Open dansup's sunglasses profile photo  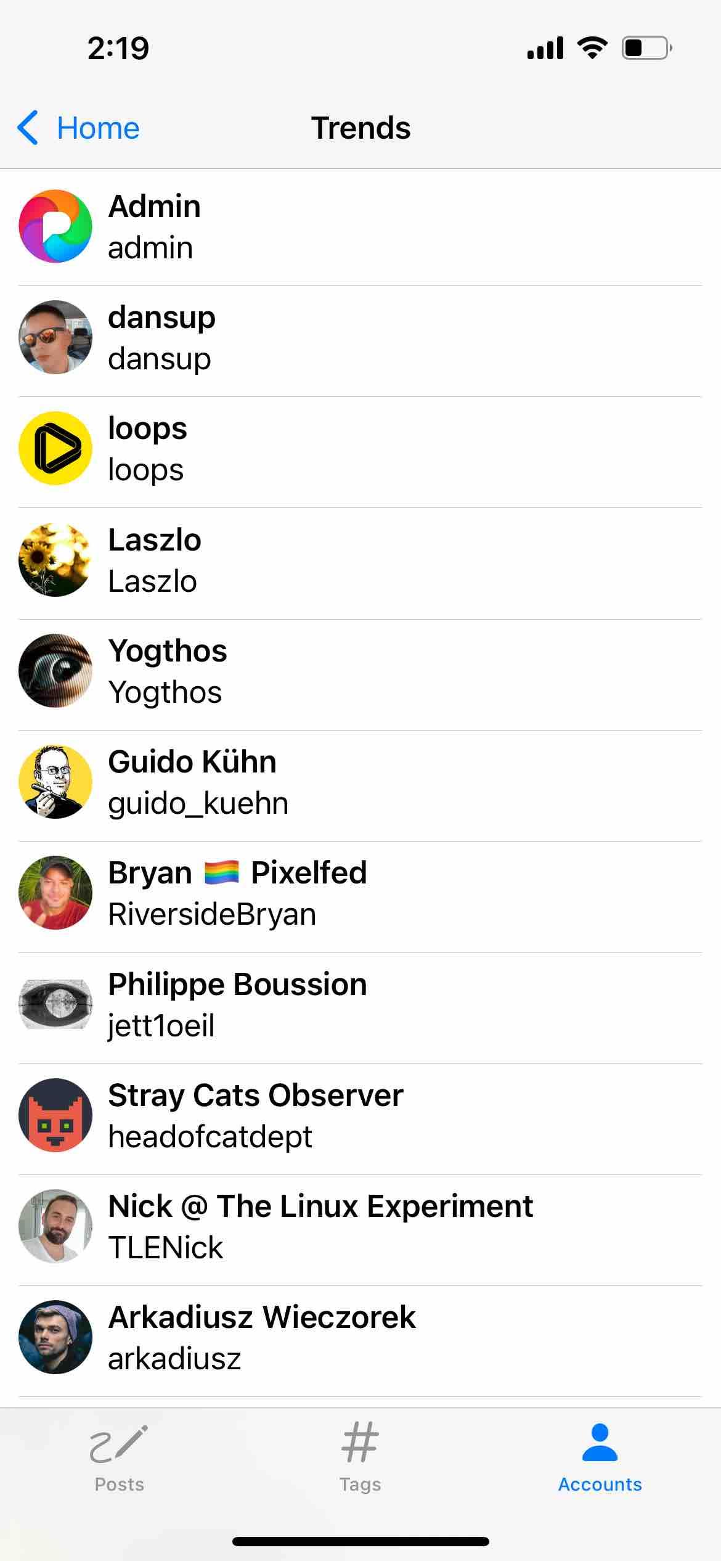[x=55, y=337]
